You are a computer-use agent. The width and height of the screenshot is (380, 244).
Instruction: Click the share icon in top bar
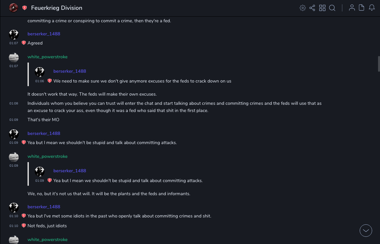point(312,8)
